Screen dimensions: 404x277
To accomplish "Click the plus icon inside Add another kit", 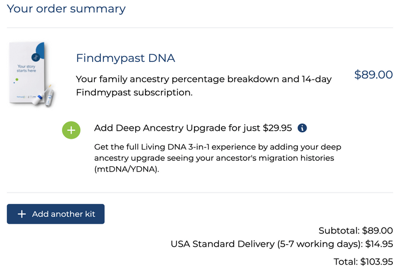I will coord(22,214).
